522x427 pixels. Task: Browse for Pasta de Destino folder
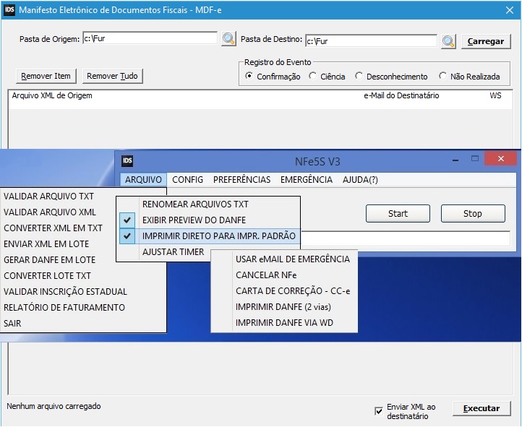(x=448, y=42)
